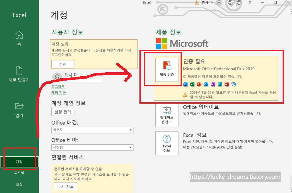Click the 로그아웃 link

(58, 87)
